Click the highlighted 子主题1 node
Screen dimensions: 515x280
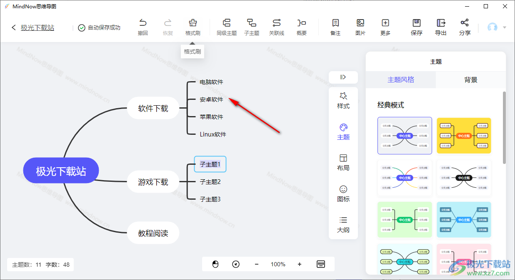(x=210, y=164)
